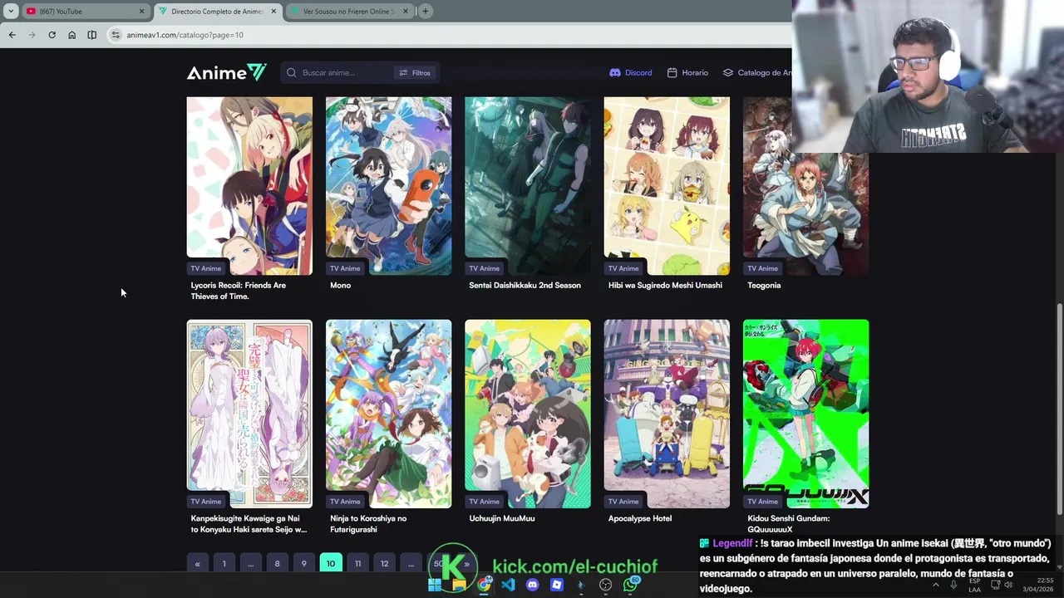The width and height of the screenshot is (1064, 598).
Task: Show hidden system tray icons
Action: pos(935,585)
